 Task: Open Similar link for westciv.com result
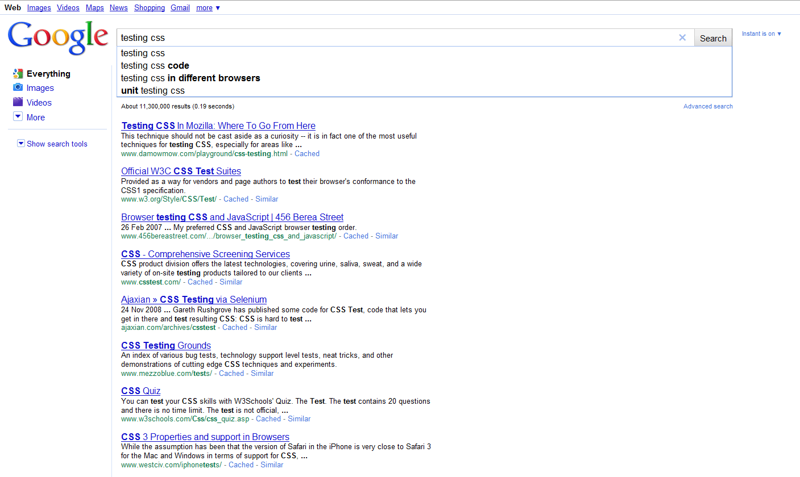pos(272,465)
